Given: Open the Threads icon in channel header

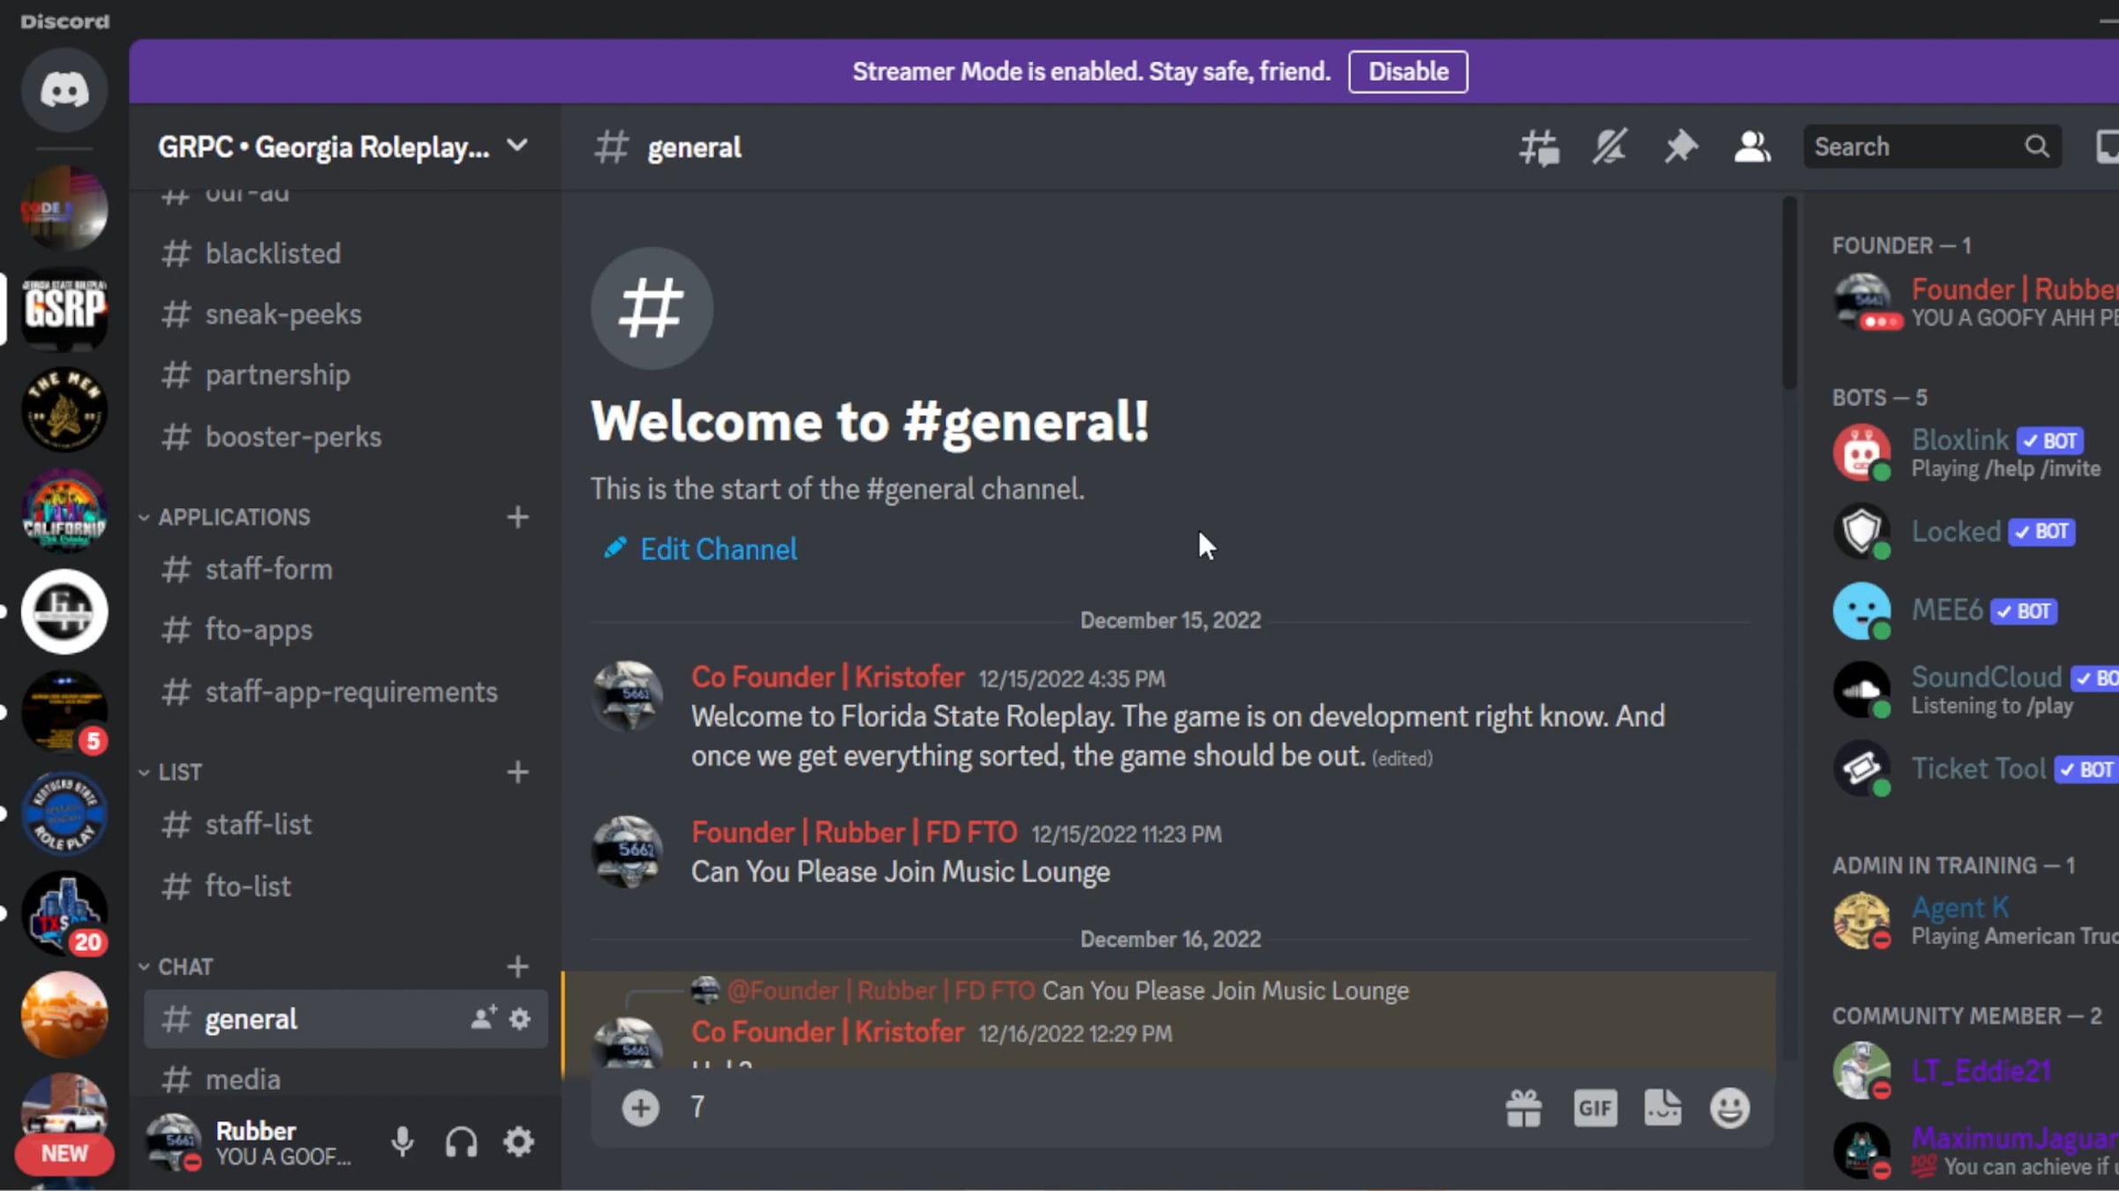Looking at the screenshot, I should [x=1539, y=147].
